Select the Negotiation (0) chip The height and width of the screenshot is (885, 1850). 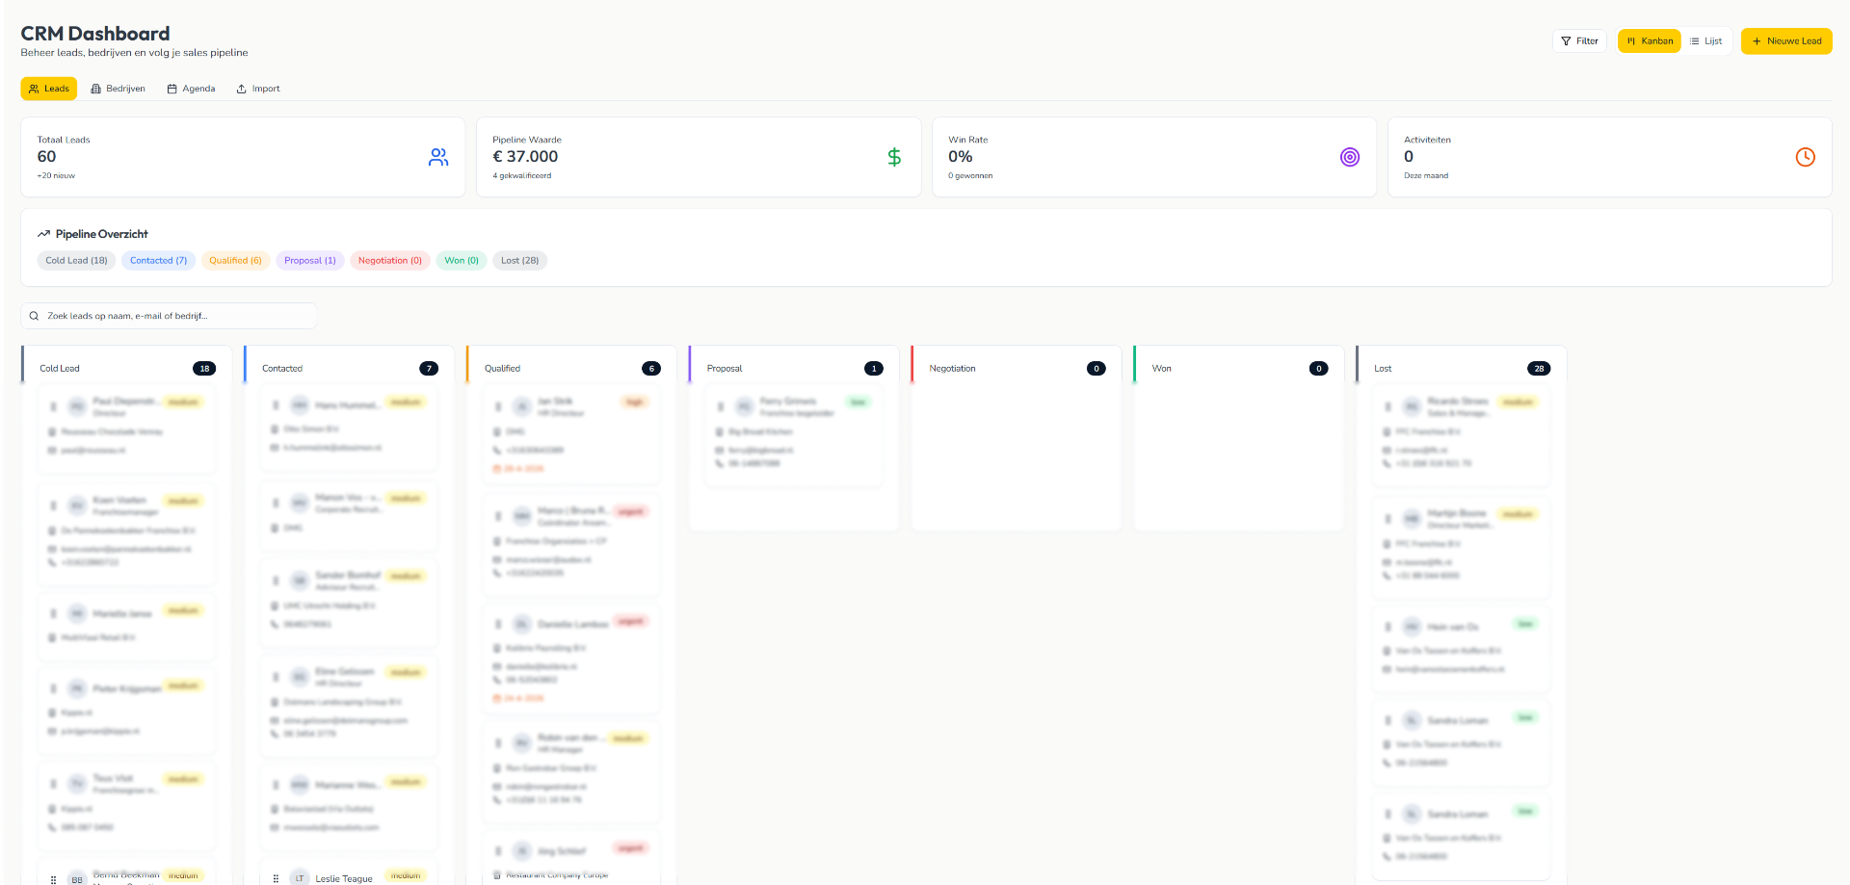point(390,261)
